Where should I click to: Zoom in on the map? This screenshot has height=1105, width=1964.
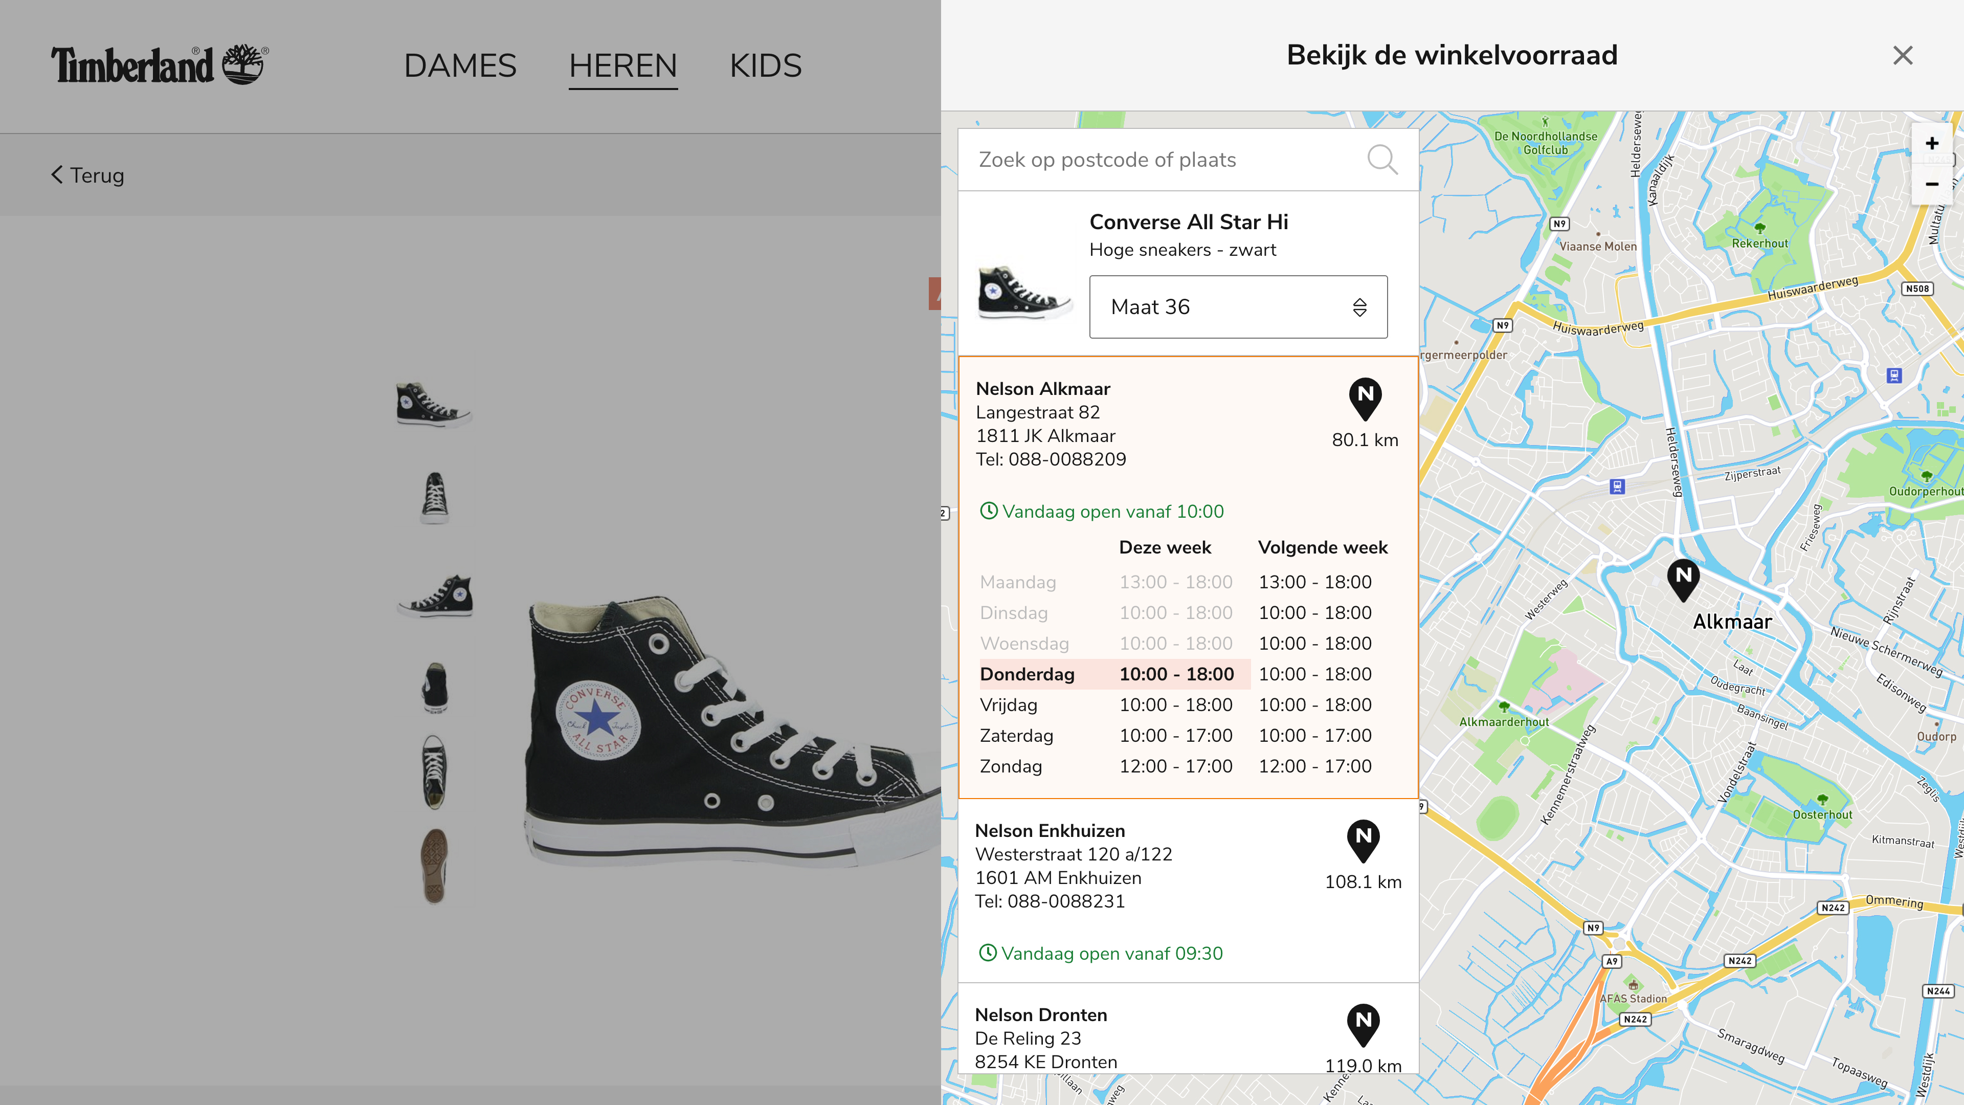(x=1931, y=143)
